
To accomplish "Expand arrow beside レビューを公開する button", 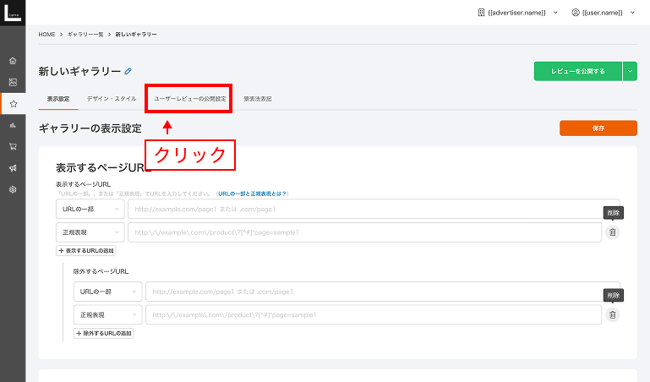I will (x=630, y=72).
